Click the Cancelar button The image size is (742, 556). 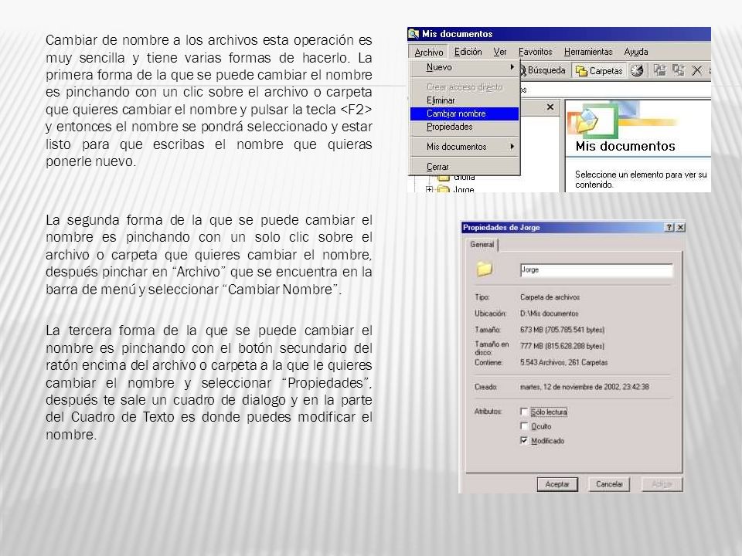click(609, 484)
